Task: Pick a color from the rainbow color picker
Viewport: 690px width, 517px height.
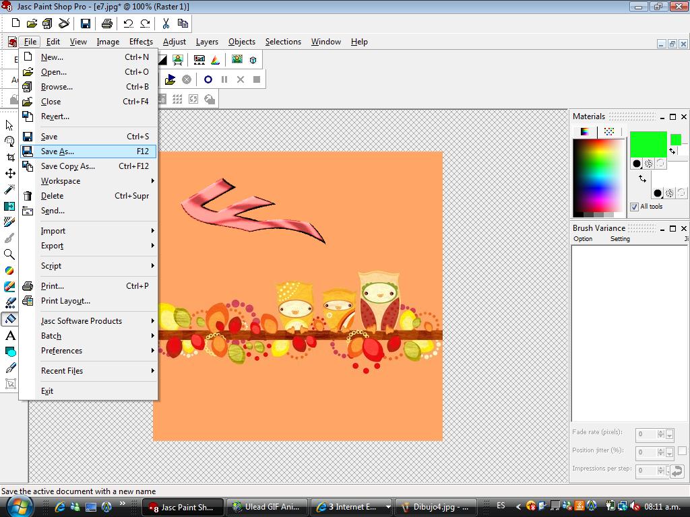Action: (x=598, y=176)
